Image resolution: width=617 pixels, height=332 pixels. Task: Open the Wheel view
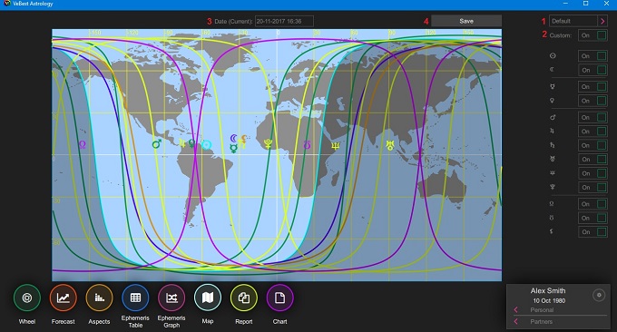click(x=26, y=298)
